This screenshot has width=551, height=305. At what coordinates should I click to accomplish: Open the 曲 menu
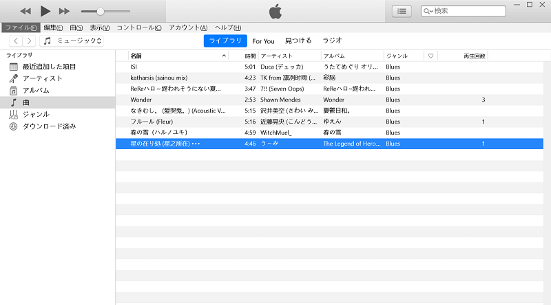click(x=76, y=27)
